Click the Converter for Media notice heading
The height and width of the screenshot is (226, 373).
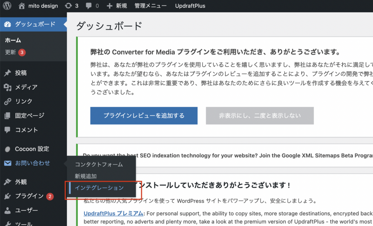[x=216, y=52]
